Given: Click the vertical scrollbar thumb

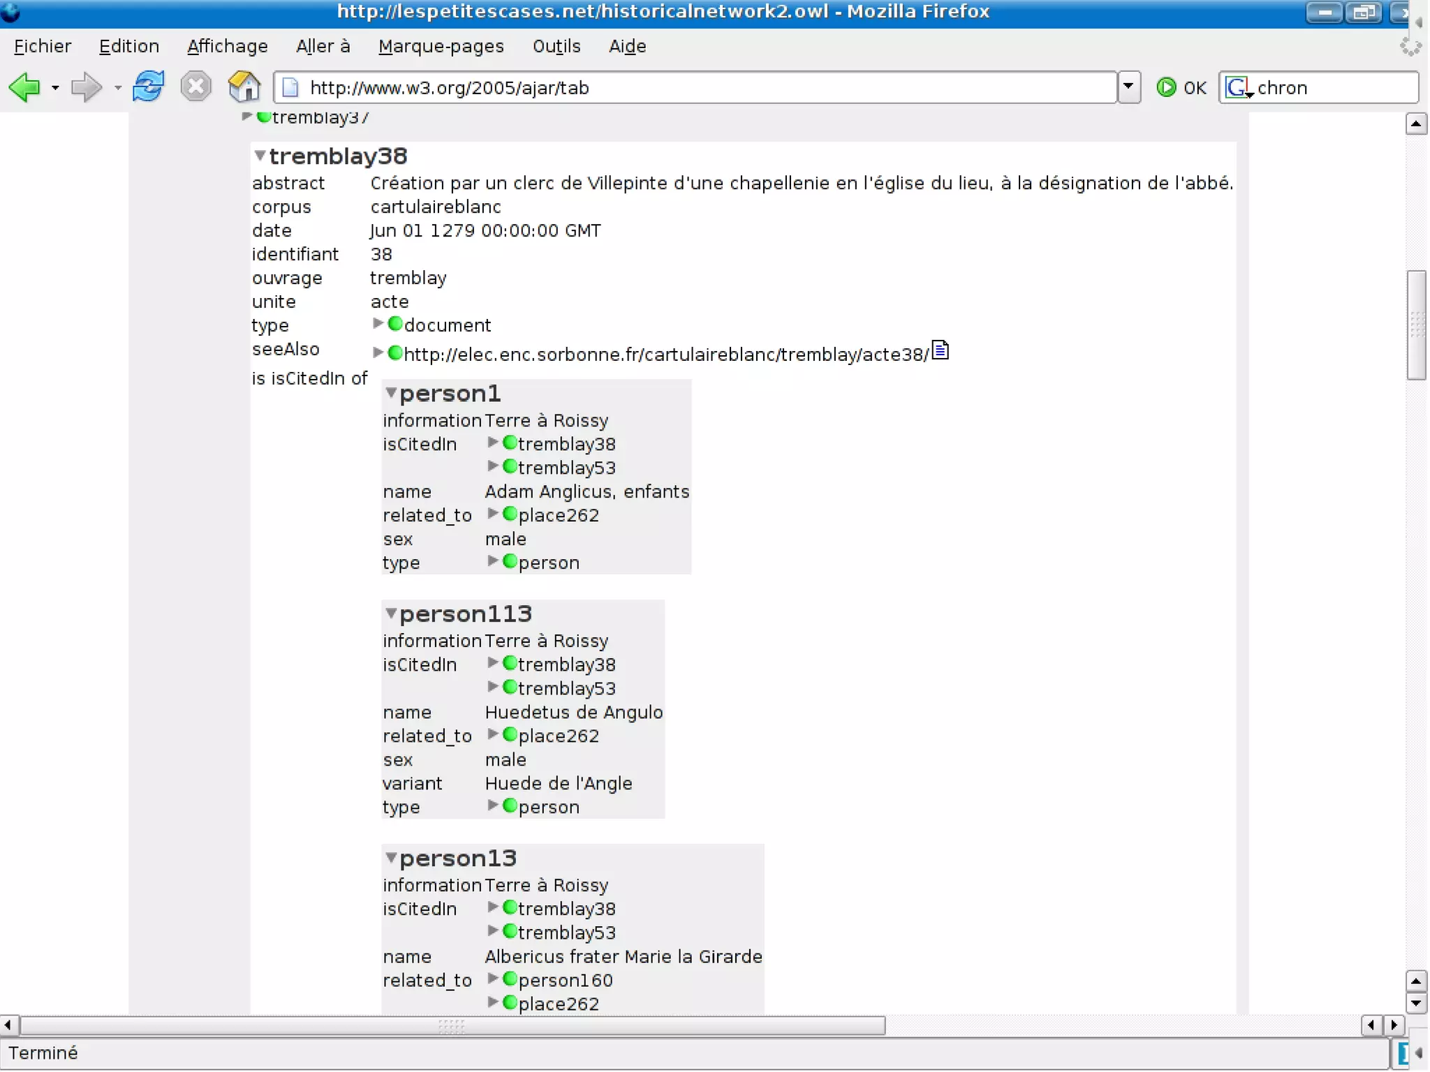Looking at the screenshot, I should [x=1415, y=325].
